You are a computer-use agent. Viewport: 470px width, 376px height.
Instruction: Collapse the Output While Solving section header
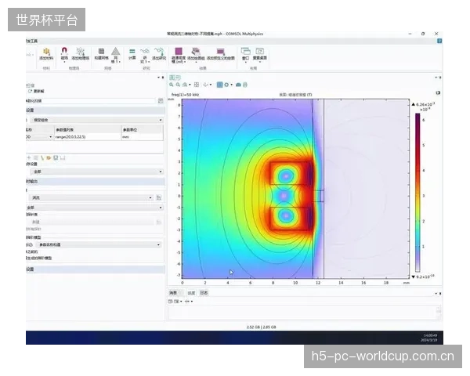(96, 182)
